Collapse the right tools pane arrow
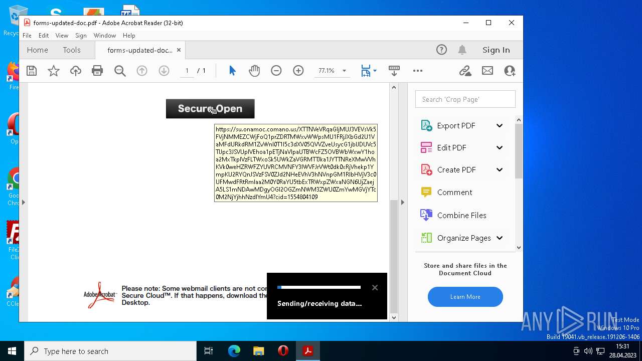This screenshot has width=642, height=361. coord(402,202)
